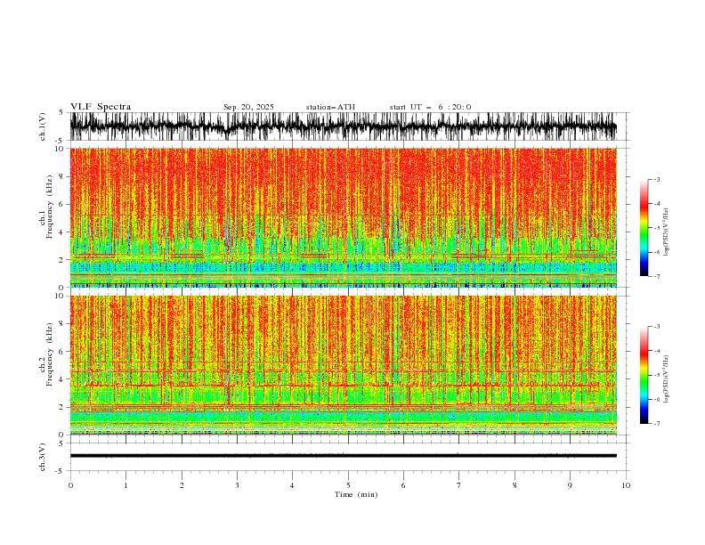
Task: Click time axis tick '0'
Action: 70,485
